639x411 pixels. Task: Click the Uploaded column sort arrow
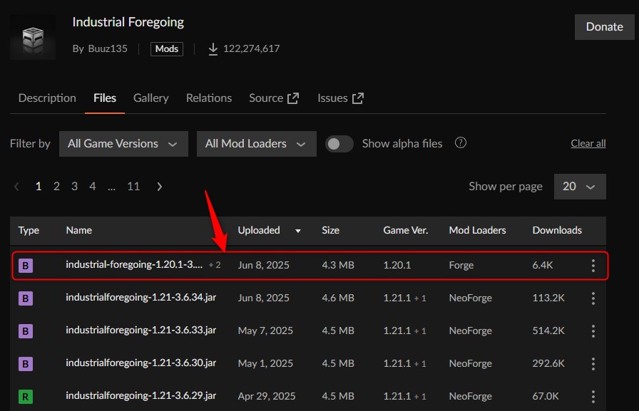[298, 231]
